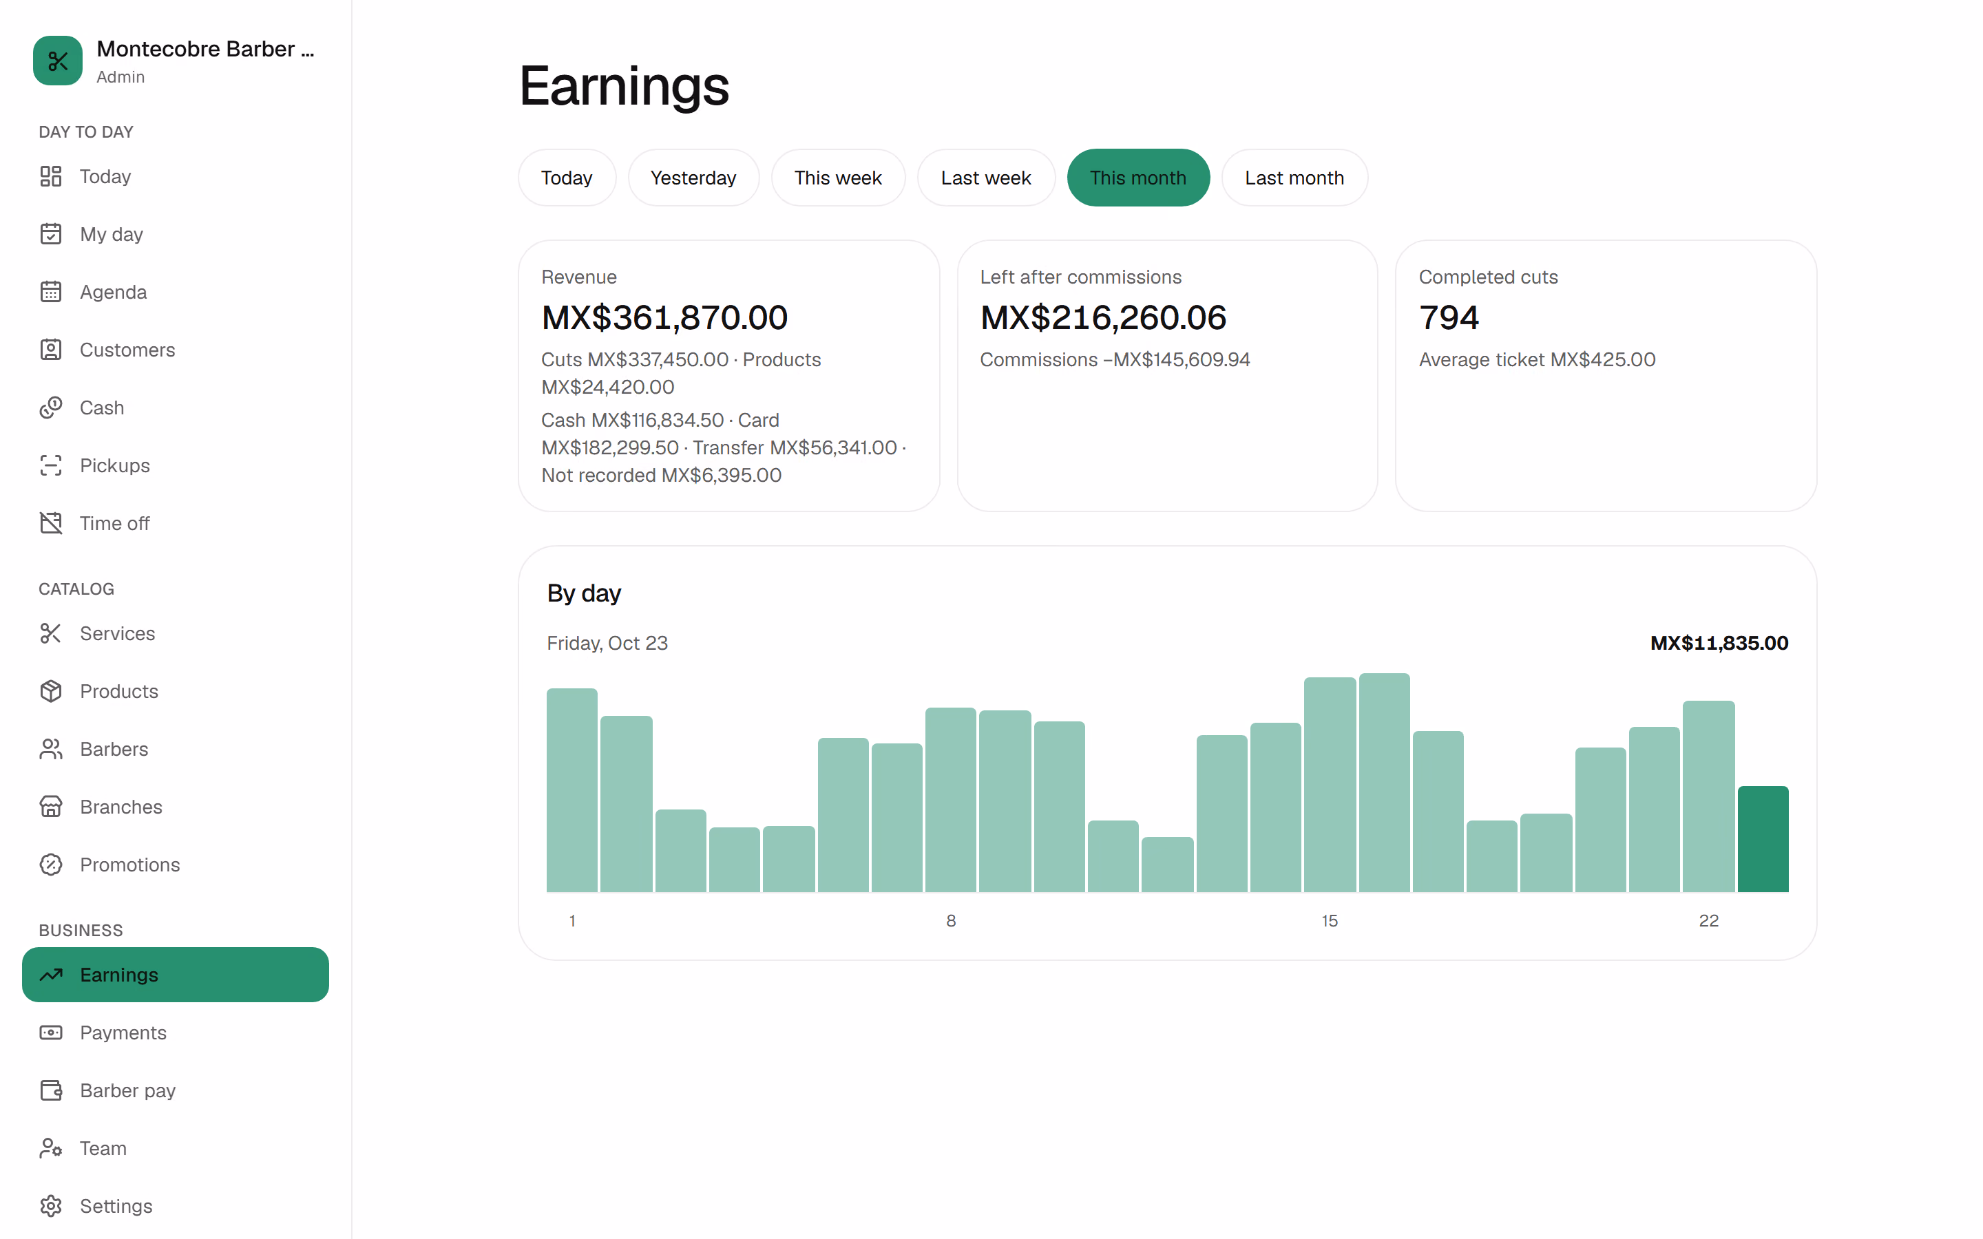Select This month period filter
This screenshot has width=1983, height=1239.
coord(1138,178)
